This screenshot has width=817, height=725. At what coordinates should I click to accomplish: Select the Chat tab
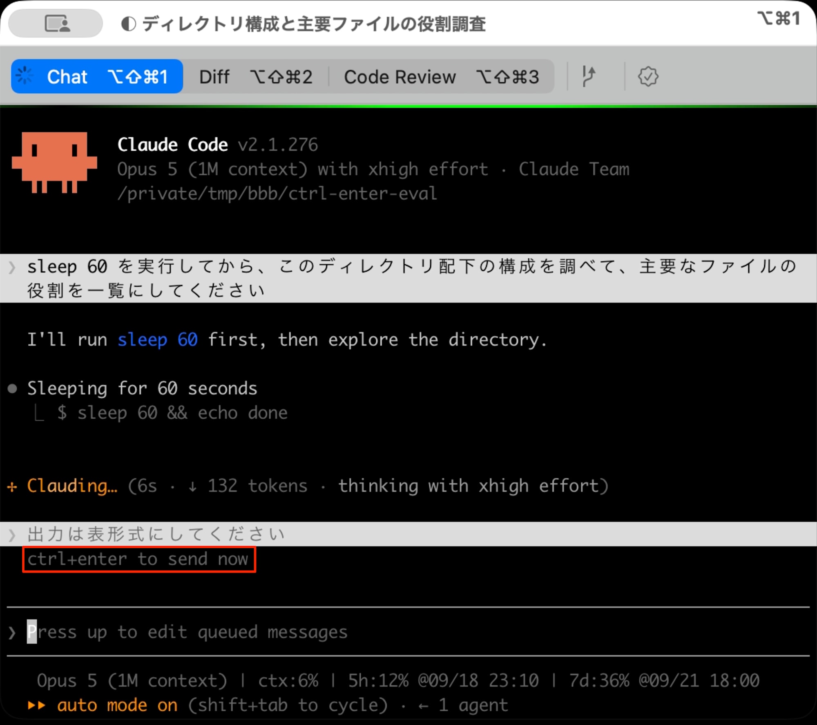pyautogui.click(x=97, y=76)
